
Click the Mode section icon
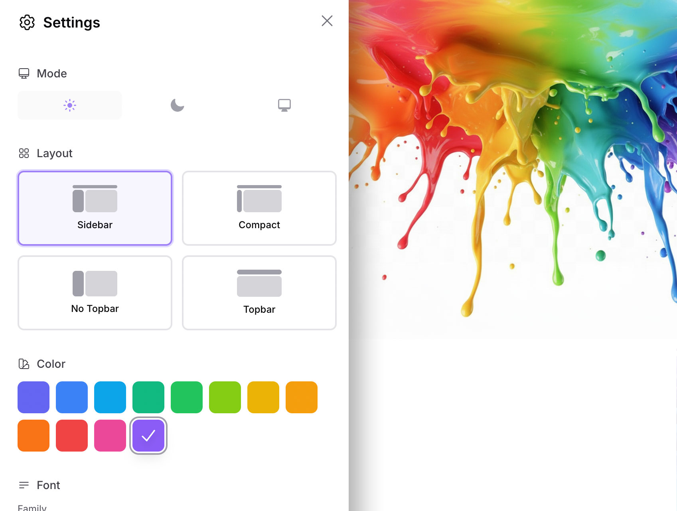pos(24,73)
